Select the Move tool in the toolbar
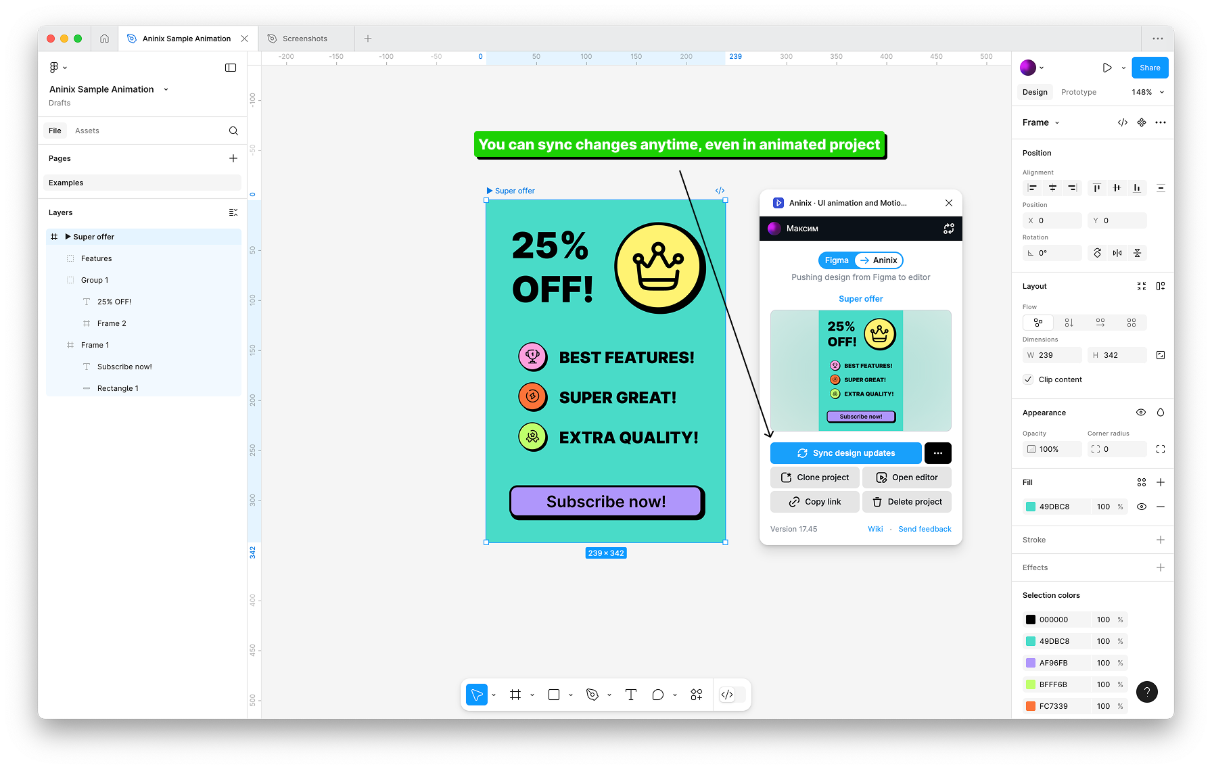 coord(477,695)
